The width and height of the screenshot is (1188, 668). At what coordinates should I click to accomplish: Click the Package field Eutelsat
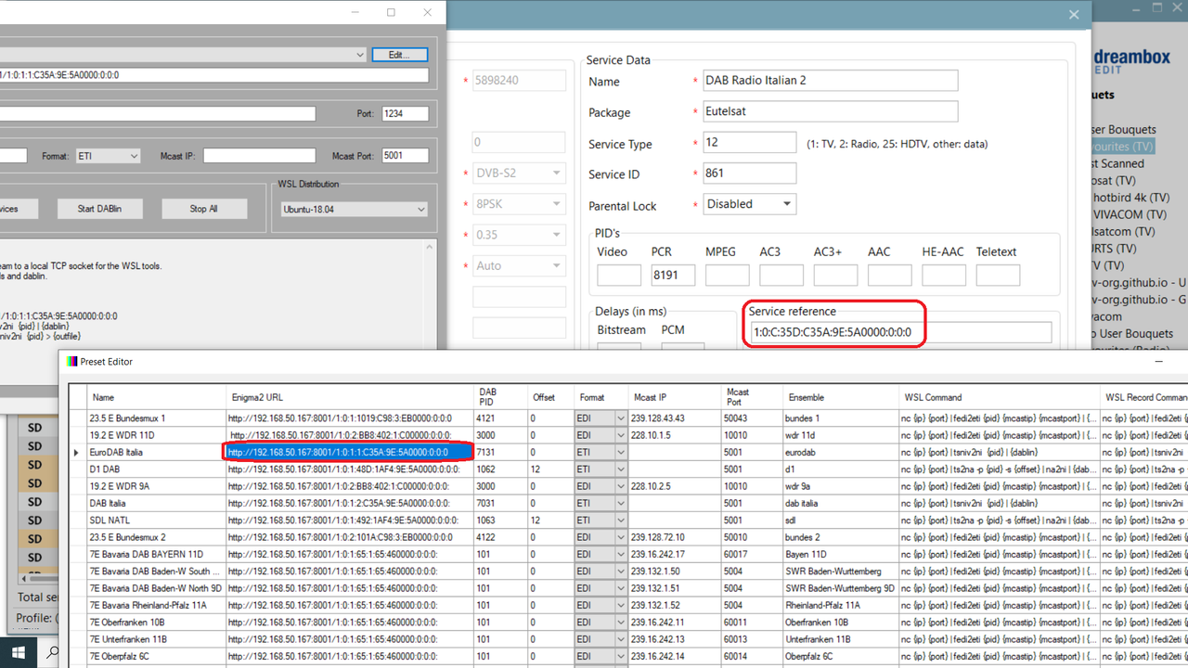(830, 111)
